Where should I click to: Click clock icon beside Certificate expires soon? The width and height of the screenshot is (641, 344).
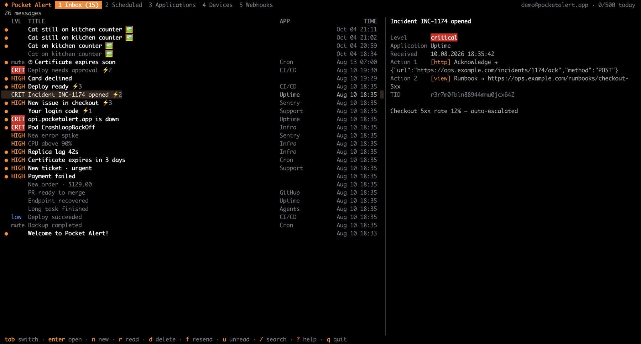click(x=30, y=62)
